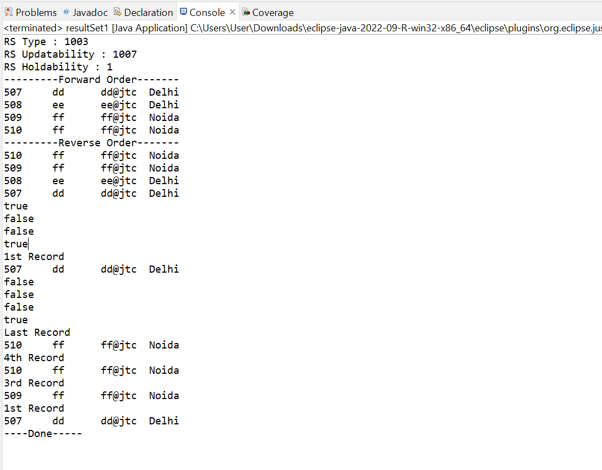Click the "Reverse Order" separator line
The width and height of the screenshot is (602, 470).
coord(91,142)
